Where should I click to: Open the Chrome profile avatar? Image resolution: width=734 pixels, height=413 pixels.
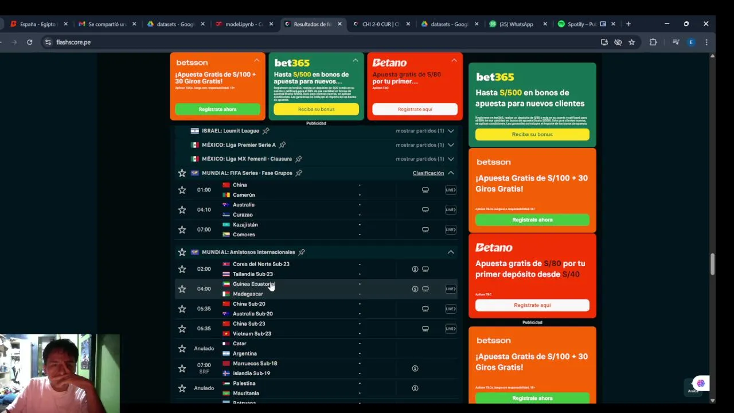pyautogui.click(x=691, y=42)
